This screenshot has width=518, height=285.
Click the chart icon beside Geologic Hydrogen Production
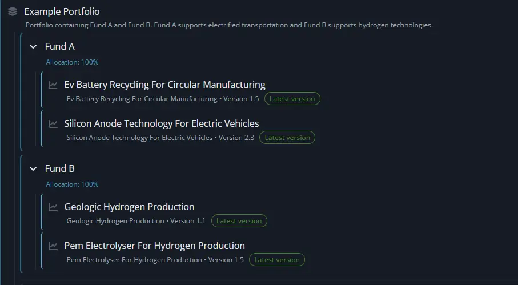tap(53, 207)
